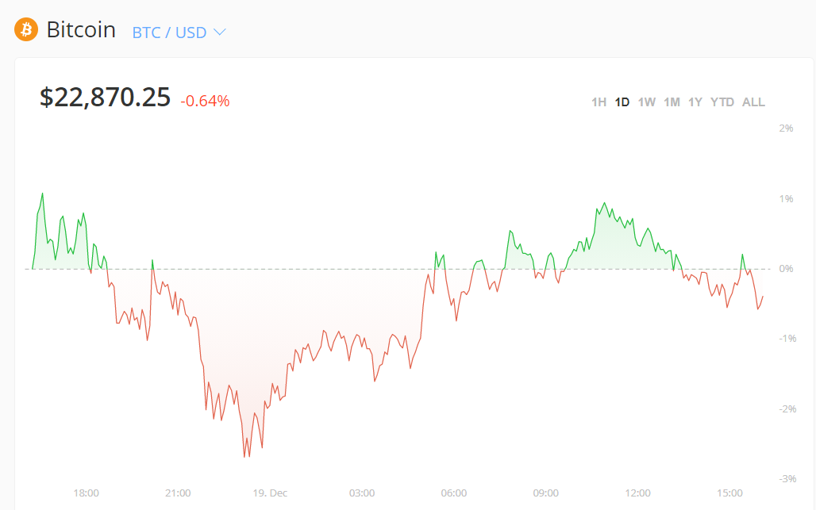
Task: Click the 0% baseline axis label
Action: click(x=786, y=269)
